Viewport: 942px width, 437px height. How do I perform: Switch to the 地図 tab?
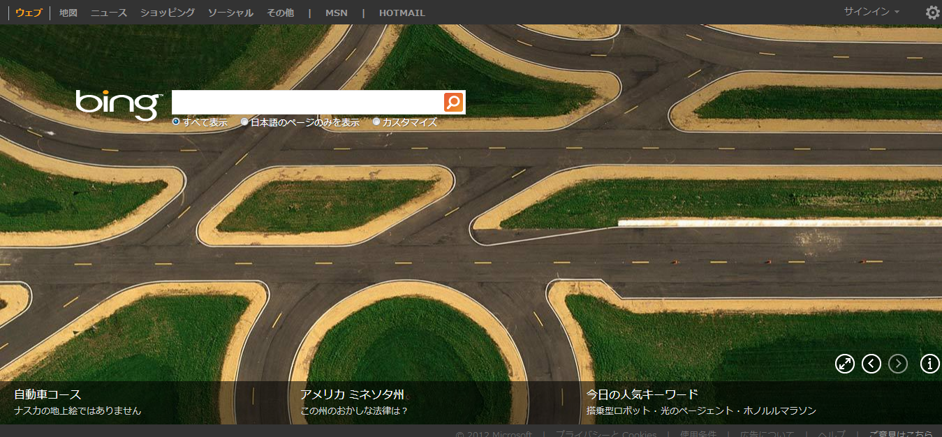tap(68, 13)
